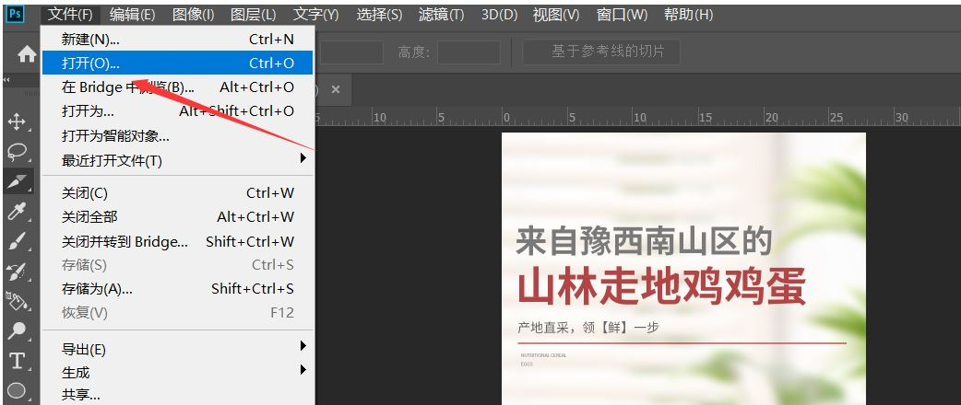This screenshot has width=961, height=405.
Task: Collapse the tools panel with double arrows
Action: [x=6, y=80]
